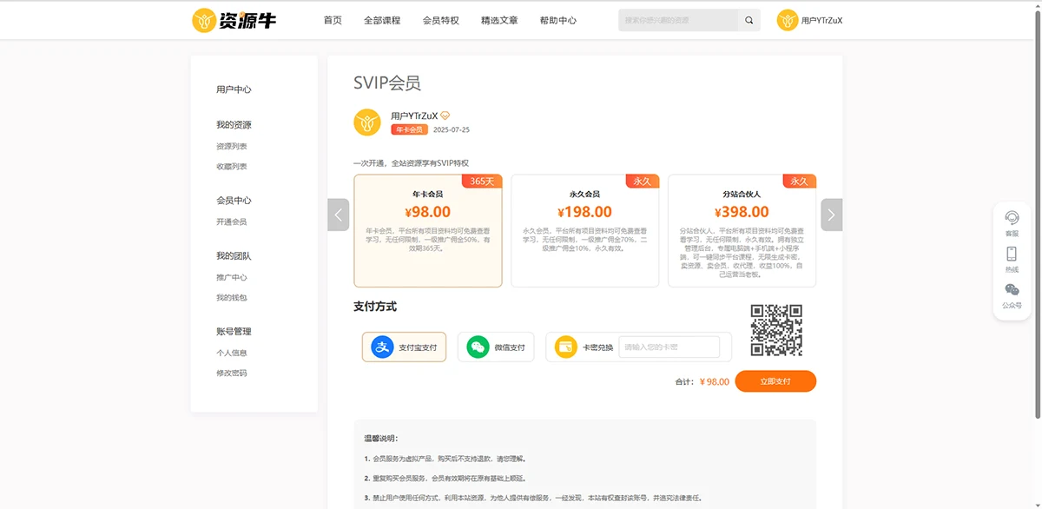Click the user avatar in header
Viewport: 1042px width, 509px height.
point(787,20)
